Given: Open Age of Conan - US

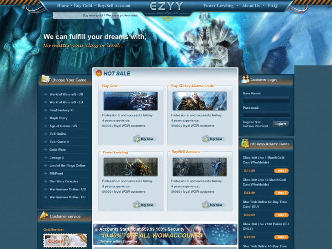Looking at the screenshot, I should 63,126.
